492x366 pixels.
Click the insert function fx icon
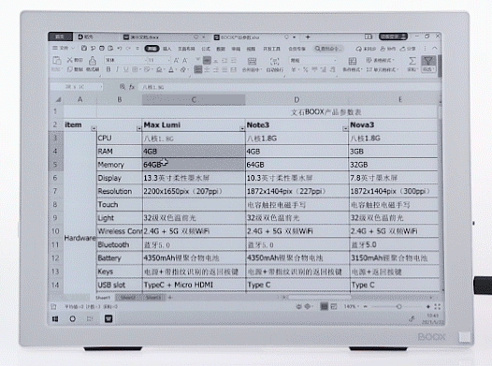tap(132, 87)
